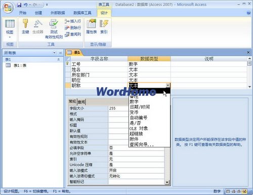
Task: Choose OLE 对象 in data type list
Action: click(149, 129)
